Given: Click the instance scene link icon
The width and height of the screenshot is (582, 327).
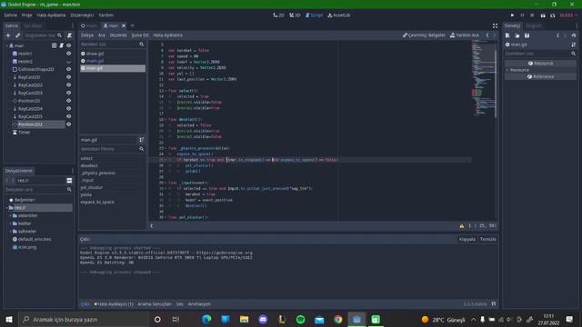Looking at the screenshot, I should coord(17,35).
